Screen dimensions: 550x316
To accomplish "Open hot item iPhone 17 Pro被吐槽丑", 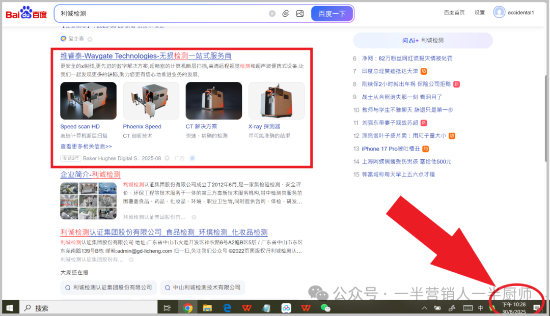I will tap(391, 149).
